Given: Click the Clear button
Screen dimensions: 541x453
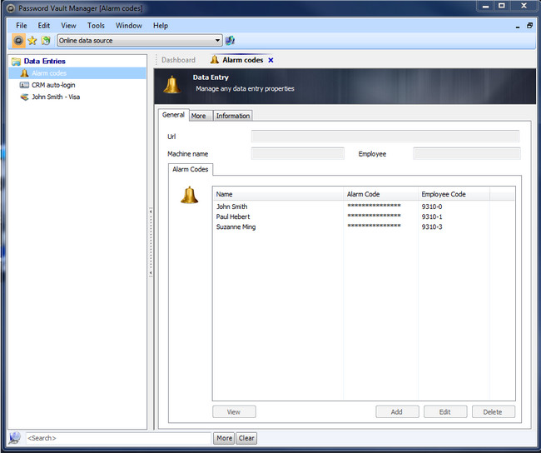Looking at the screenshot, I should tap(246, 438).
